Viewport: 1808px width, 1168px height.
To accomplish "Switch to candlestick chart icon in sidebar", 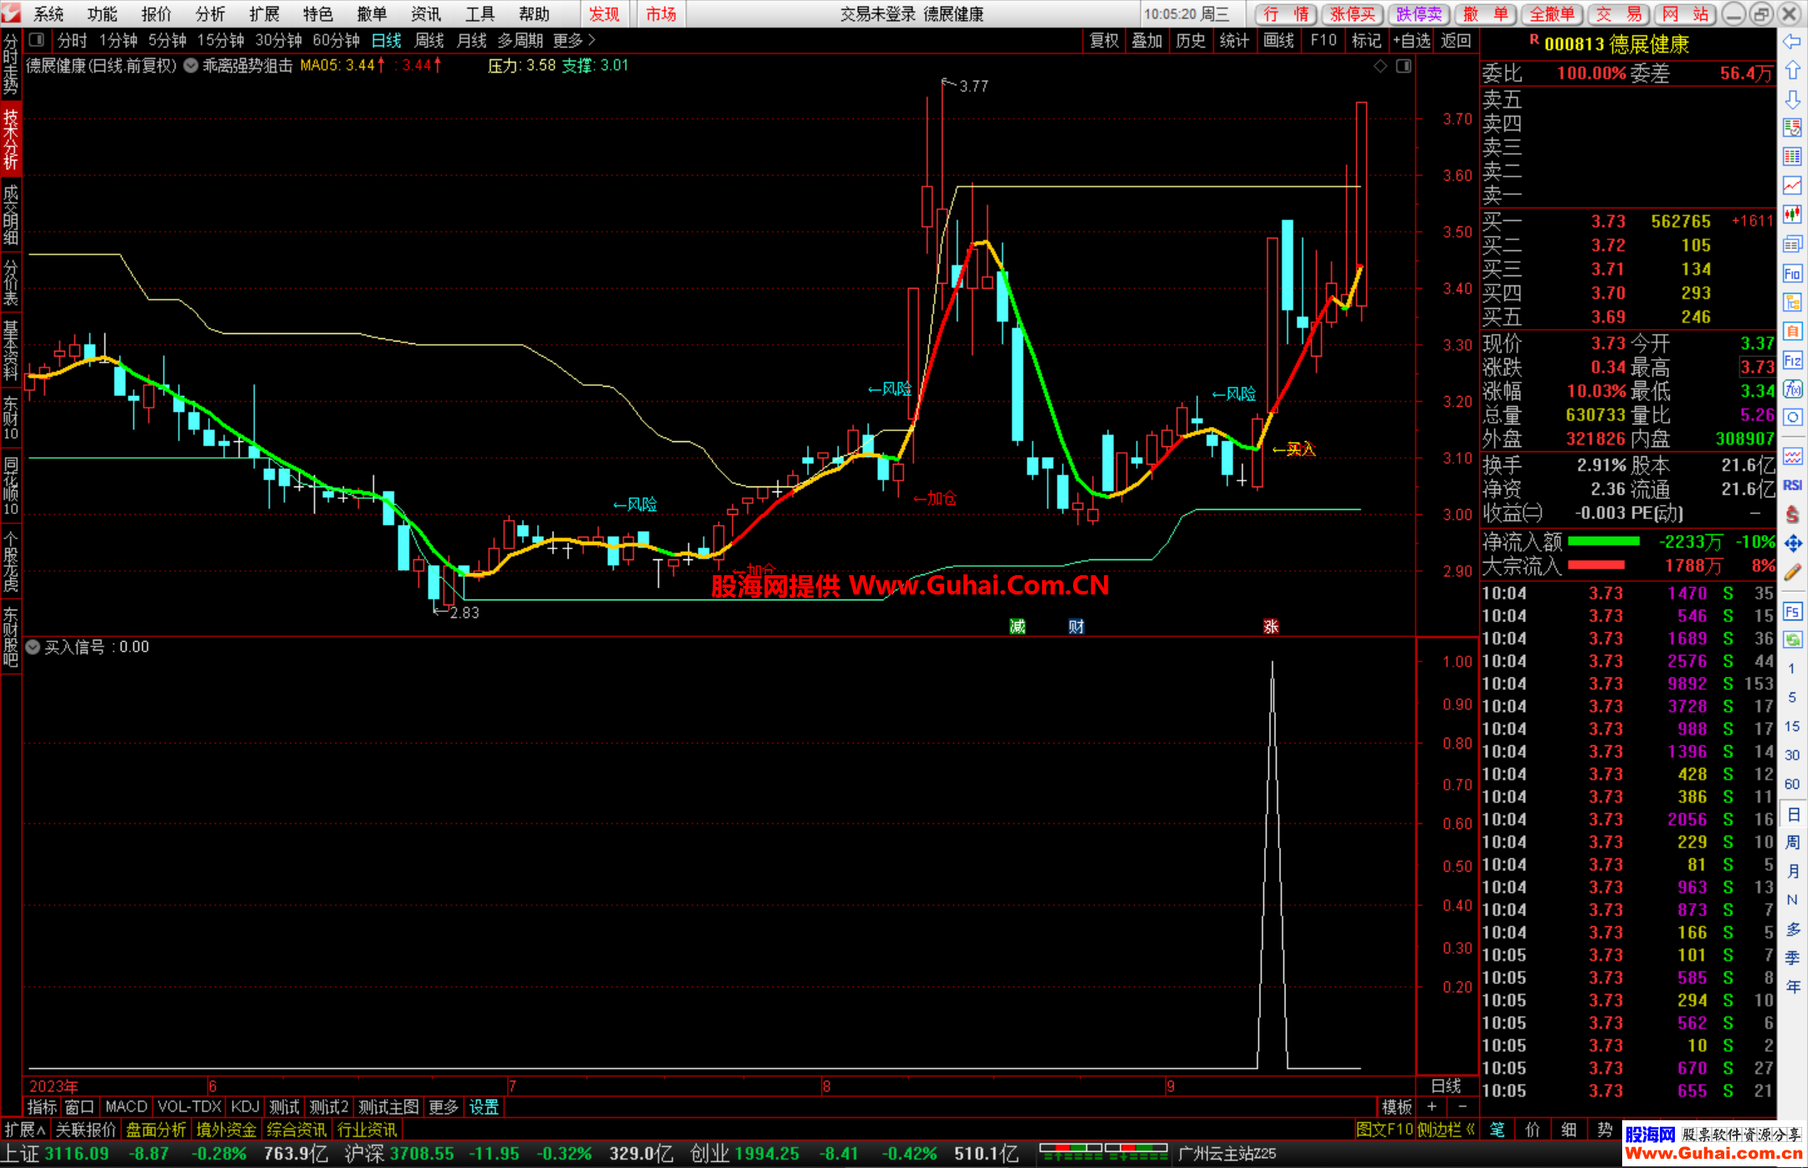I will click(1792, 214).
